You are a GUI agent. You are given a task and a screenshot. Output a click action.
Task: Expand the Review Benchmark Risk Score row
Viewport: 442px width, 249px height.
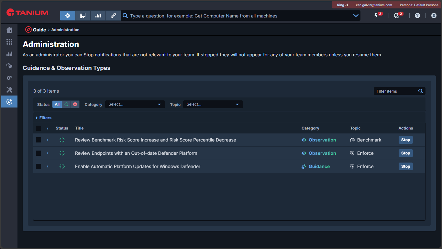click(x=48, y=140)
